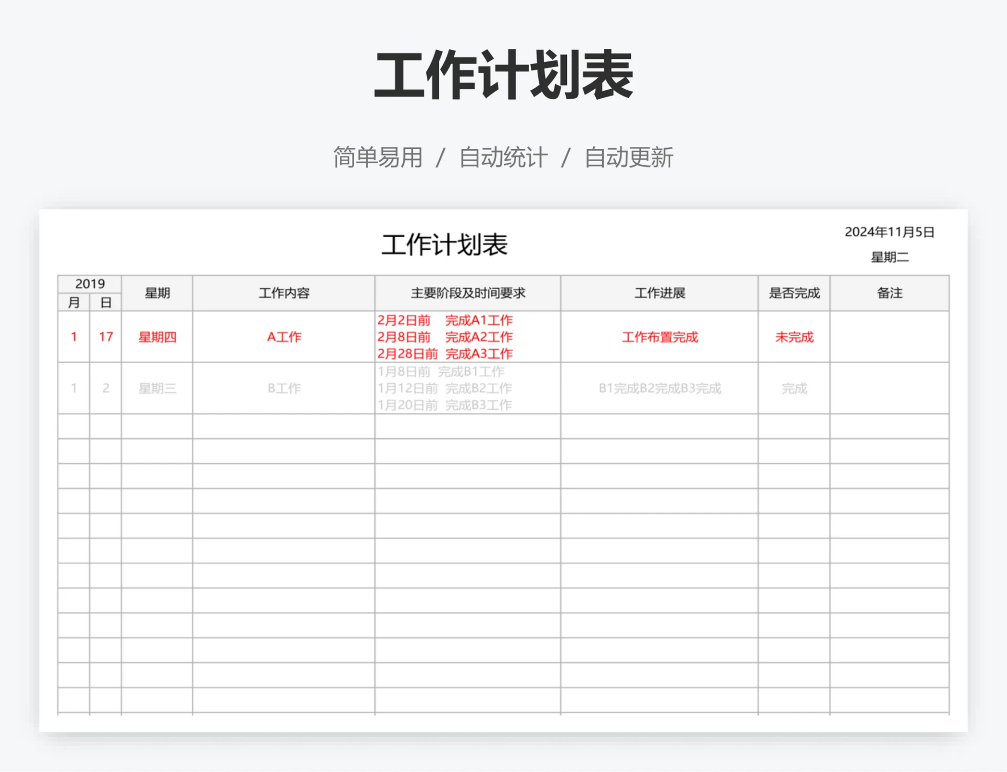Click the 日 column header

[x=106, y=302]
